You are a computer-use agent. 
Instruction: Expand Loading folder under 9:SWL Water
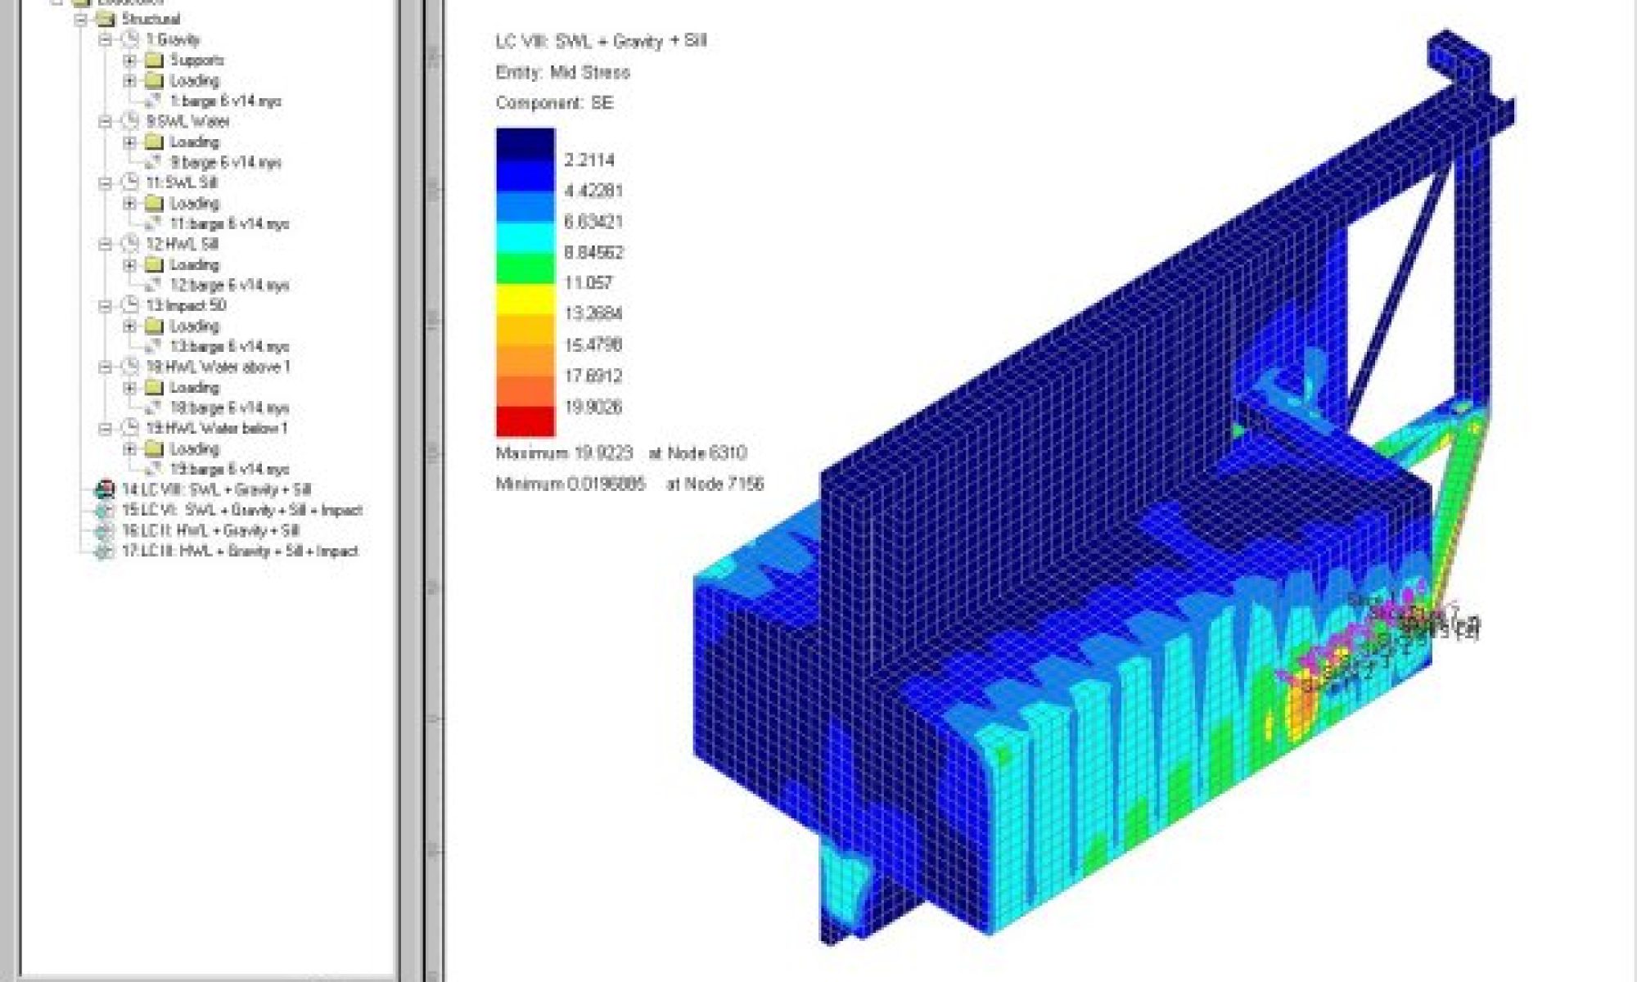point(129,142)
